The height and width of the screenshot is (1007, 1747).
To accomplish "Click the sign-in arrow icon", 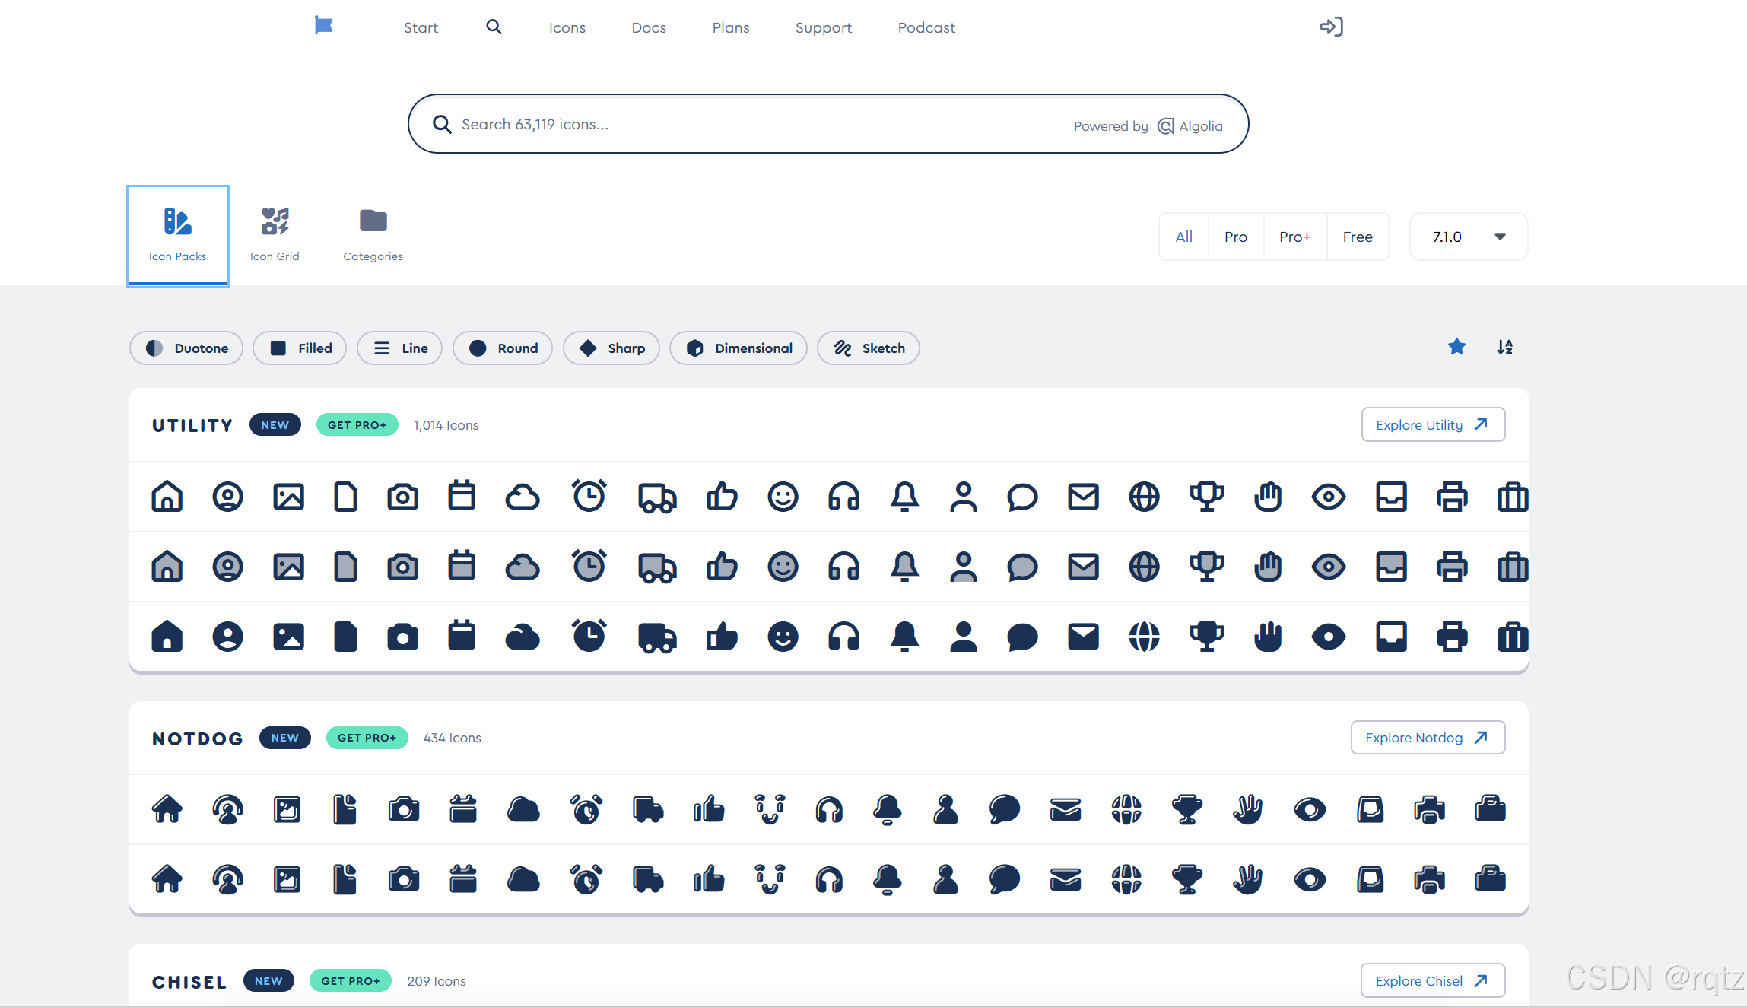I will pyautogui.click(x=1331, y=27).
